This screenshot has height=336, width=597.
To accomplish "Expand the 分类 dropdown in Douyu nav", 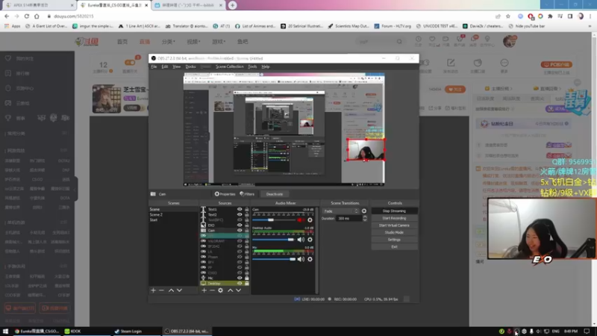I will click(x=169, y=42).
